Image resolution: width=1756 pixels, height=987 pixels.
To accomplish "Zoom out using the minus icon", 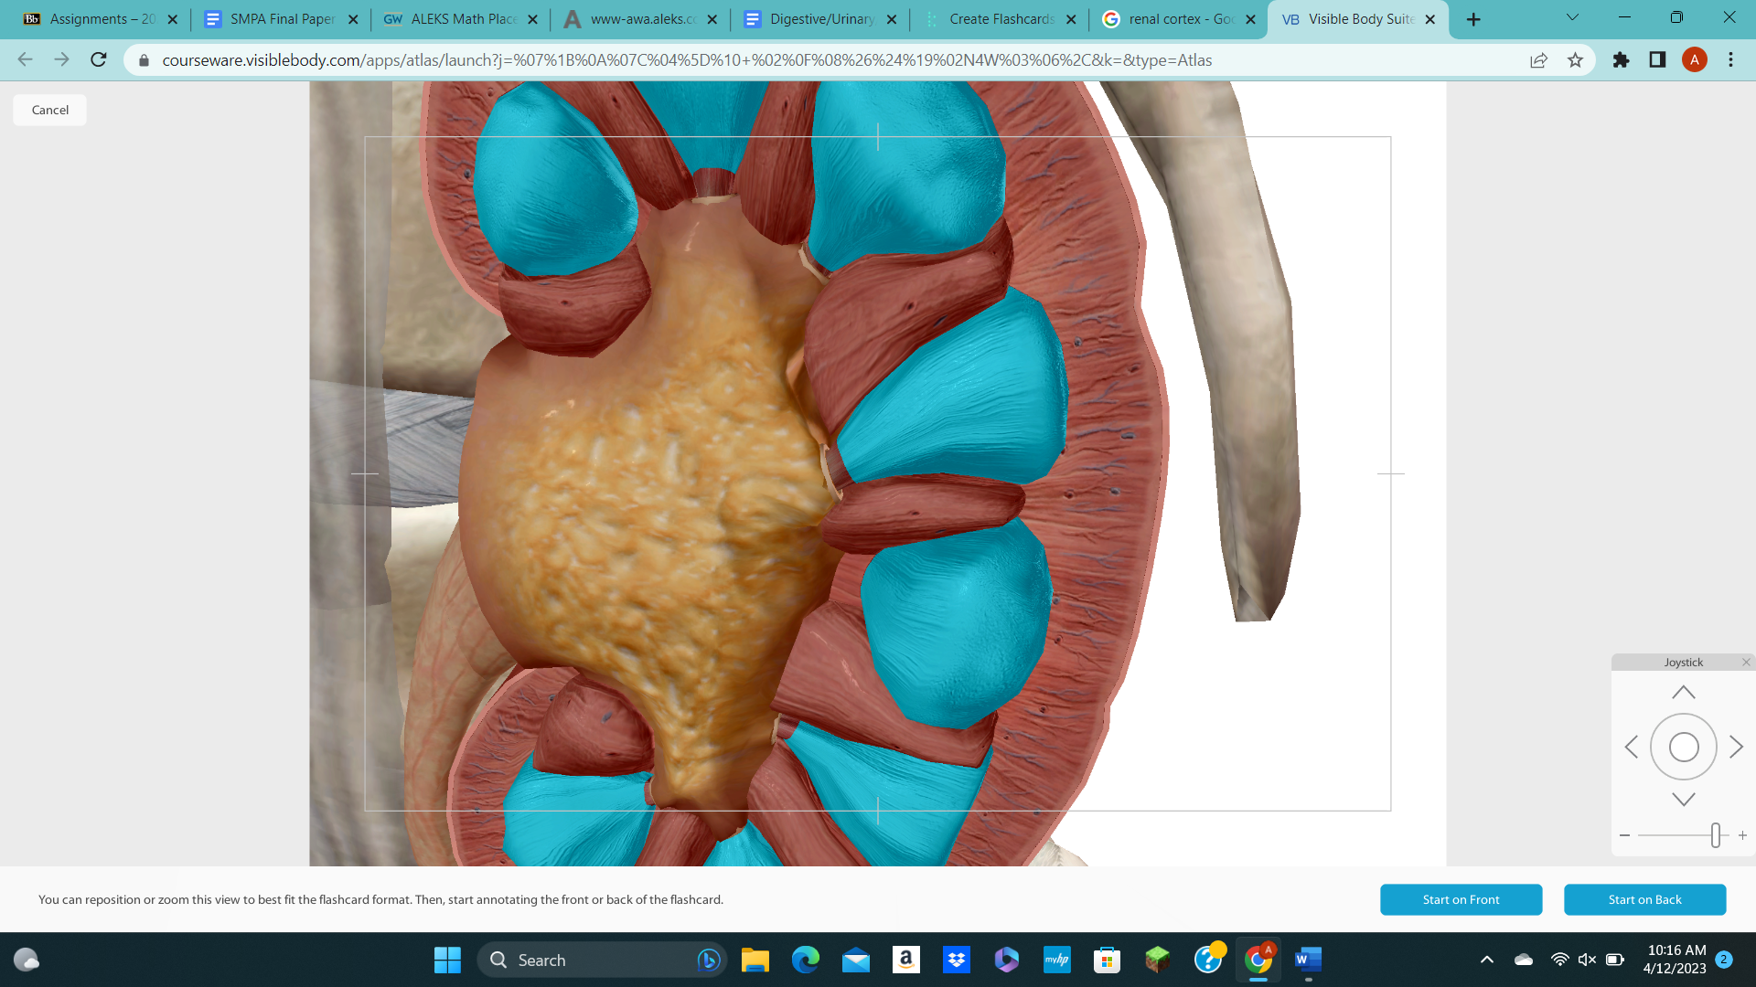I will click(1624, 834).
